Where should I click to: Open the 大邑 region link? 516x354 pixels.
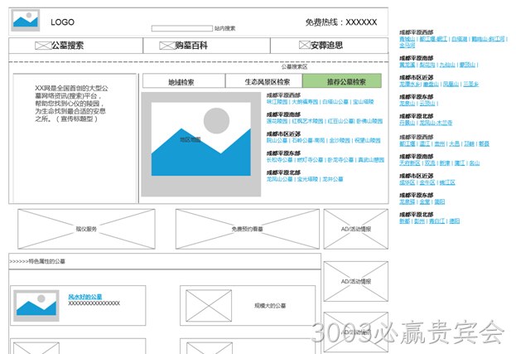(455, 144)
